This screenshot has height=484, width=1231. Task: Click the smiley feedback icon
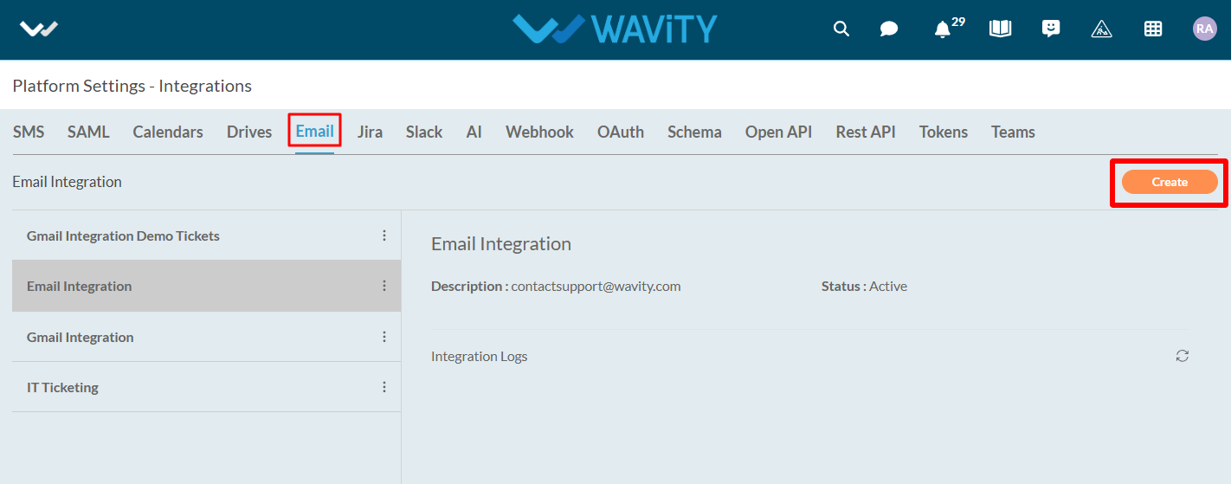pos(1051,29)
